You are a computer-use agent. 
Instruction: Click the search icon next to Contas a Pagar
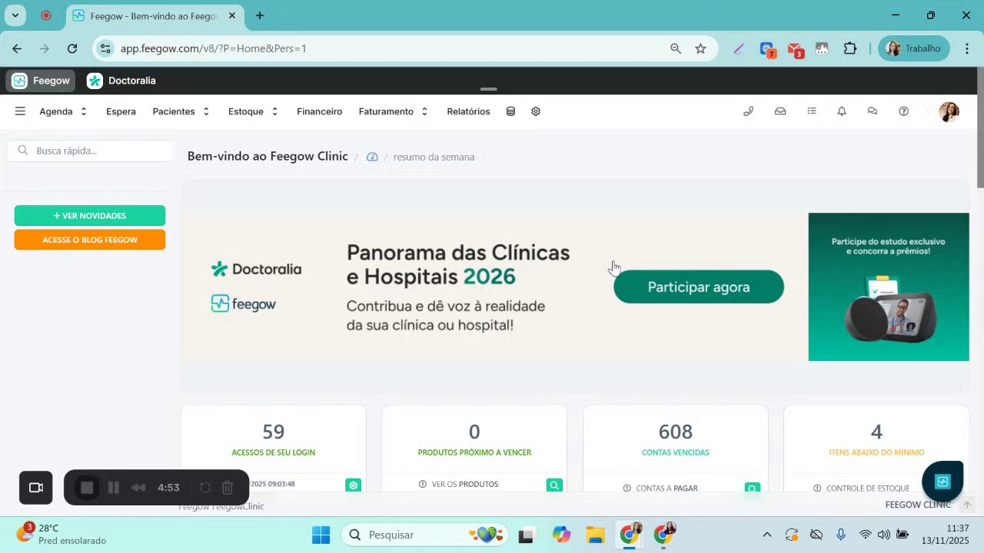tap(753, 488)
